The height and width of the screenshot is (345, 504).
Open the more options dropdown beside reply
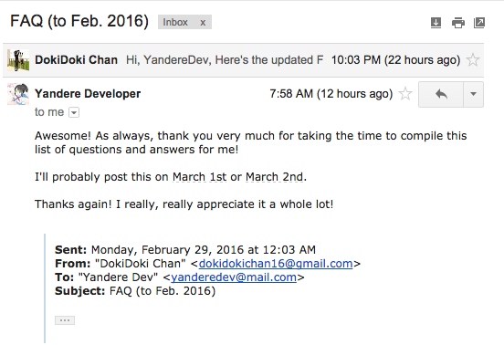(473, 94)
